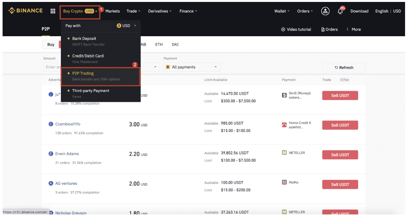Click CcambiosYiYo avatar icon
Screen dimensions: 407x217
[x=51, y=124]
